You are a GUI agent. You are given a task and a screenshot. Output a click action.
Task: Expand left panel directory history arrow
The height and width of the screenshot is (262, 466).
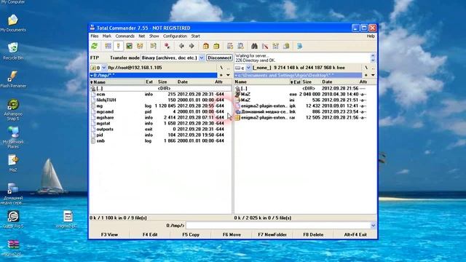pos(228,75)
